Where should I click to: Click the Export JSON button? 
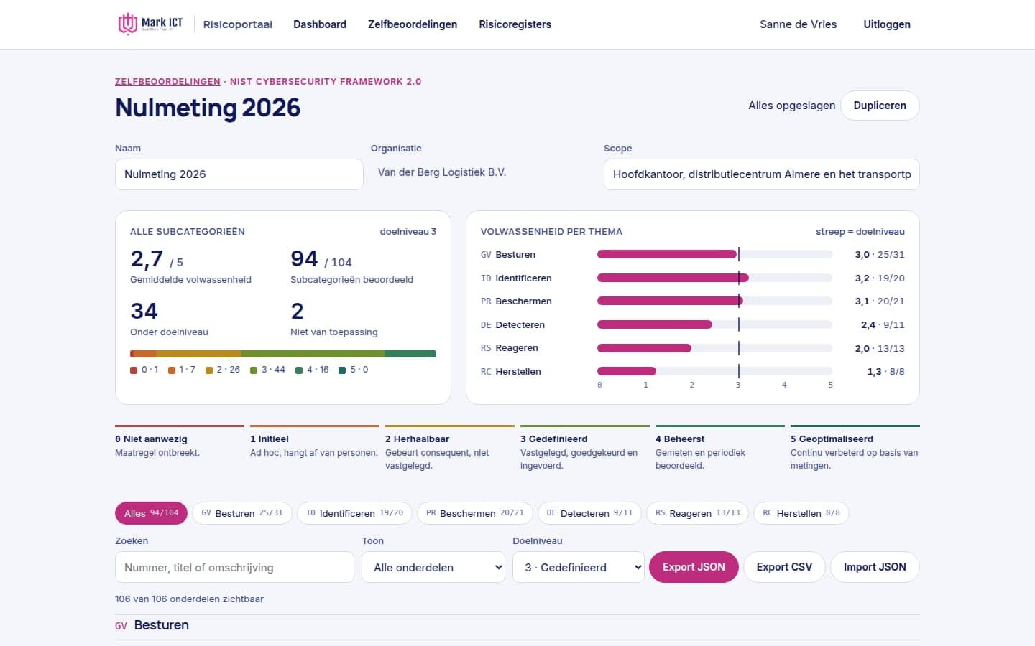pos(694,567)
